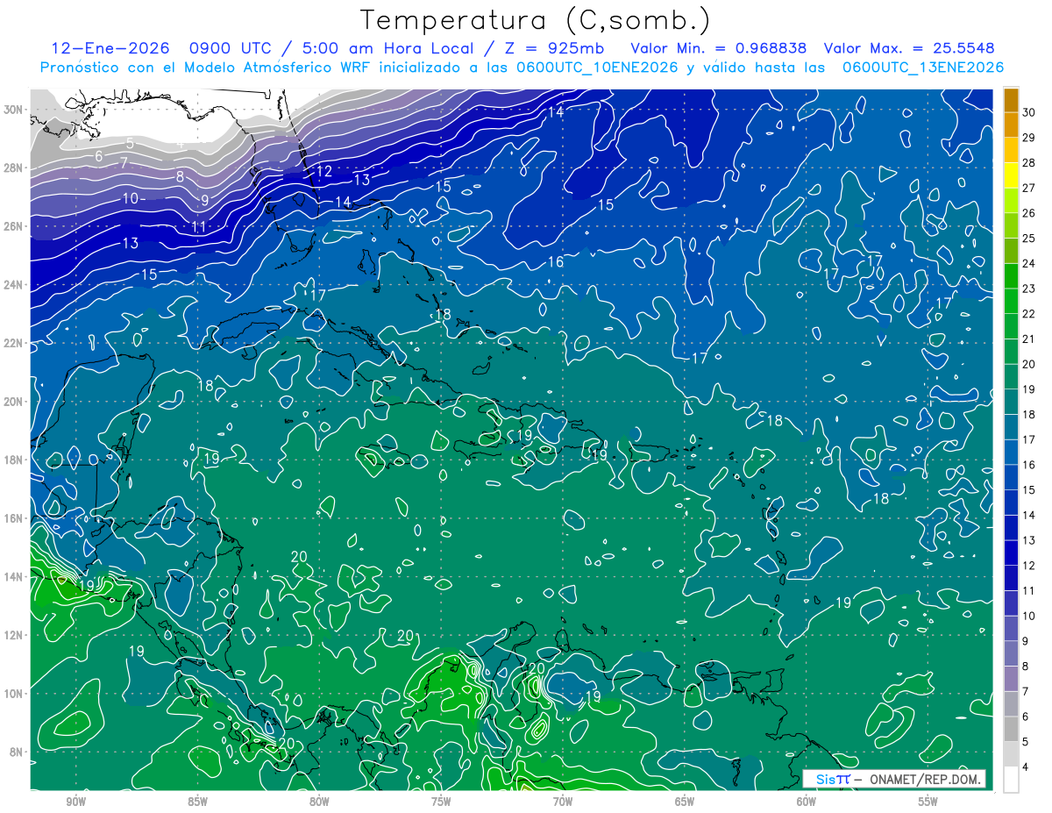Click the map contour label 12 near Florida
Viewport: 1052px width, 813px height.
[324, 171]
